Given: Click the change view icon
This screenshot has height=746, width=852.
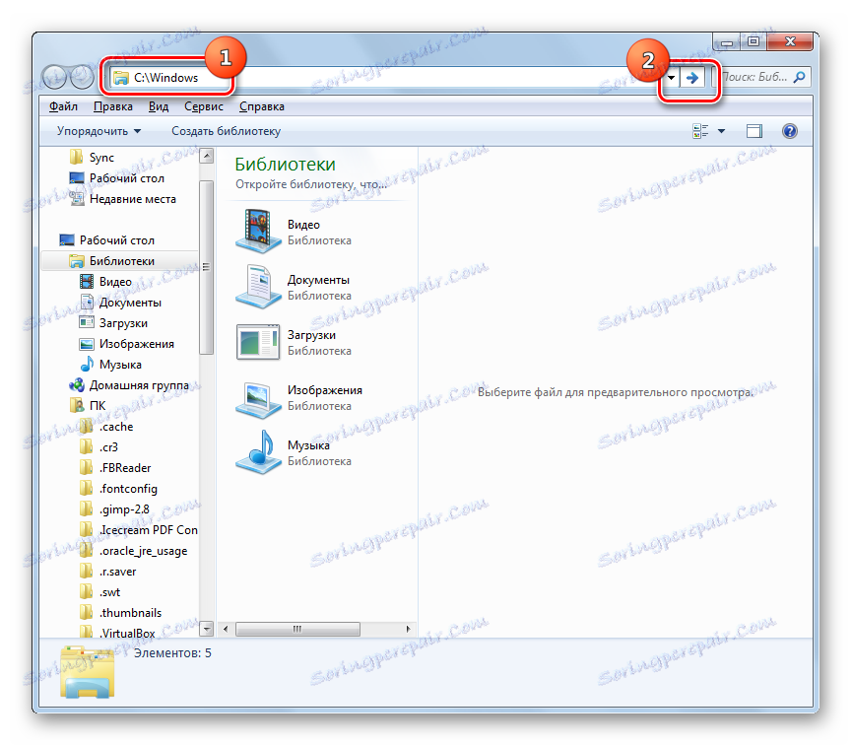Looking at the screenshot, I should [x=700, y=131].
